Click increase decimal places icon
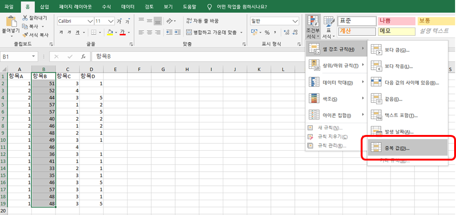The image size is (456, 215). coord(286,33)
